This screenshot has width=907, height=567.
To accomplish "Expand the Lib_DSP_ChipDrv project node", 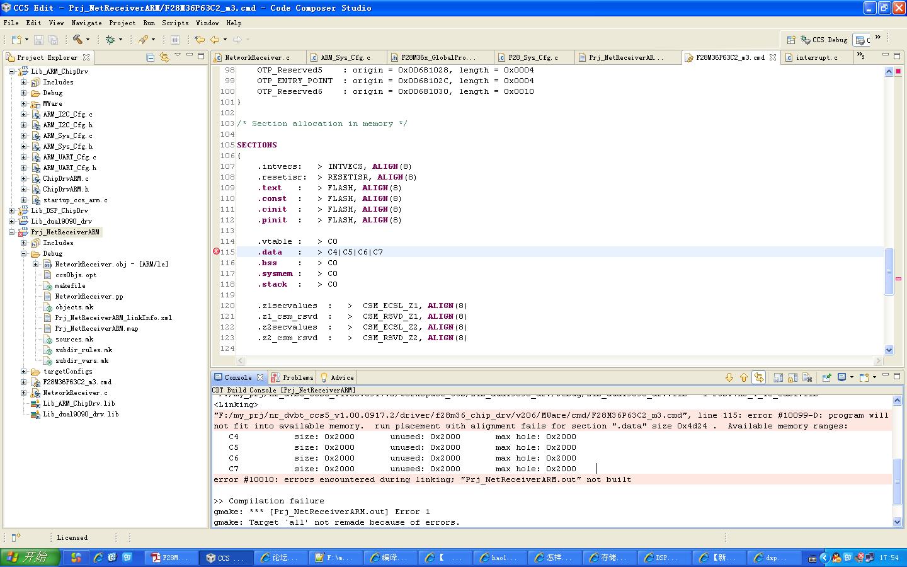I will (x=12, y=211).
